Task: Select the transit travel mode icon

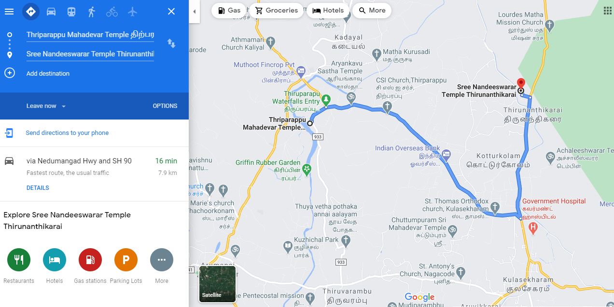Action: tap(71, 11)
